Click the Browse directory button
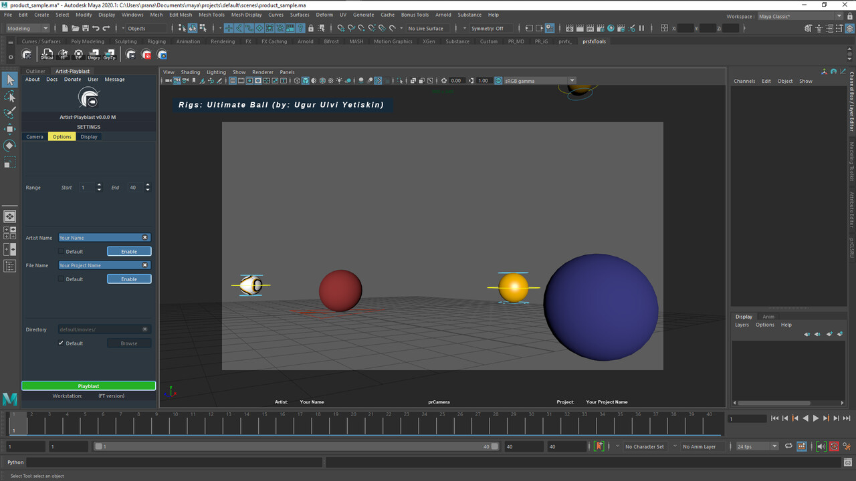This screenshot has width=856, height=481. (129, 343)
